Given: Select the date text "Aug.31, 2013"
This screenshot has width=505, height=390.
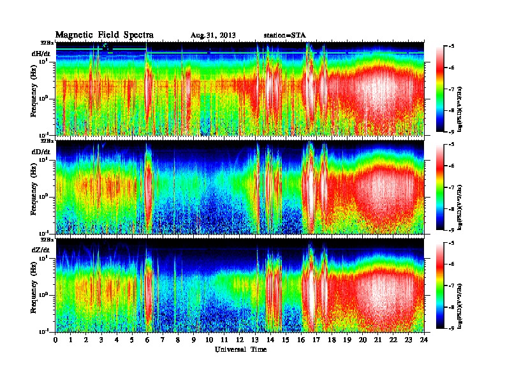Looking at the screenshot, I should 213,36.
